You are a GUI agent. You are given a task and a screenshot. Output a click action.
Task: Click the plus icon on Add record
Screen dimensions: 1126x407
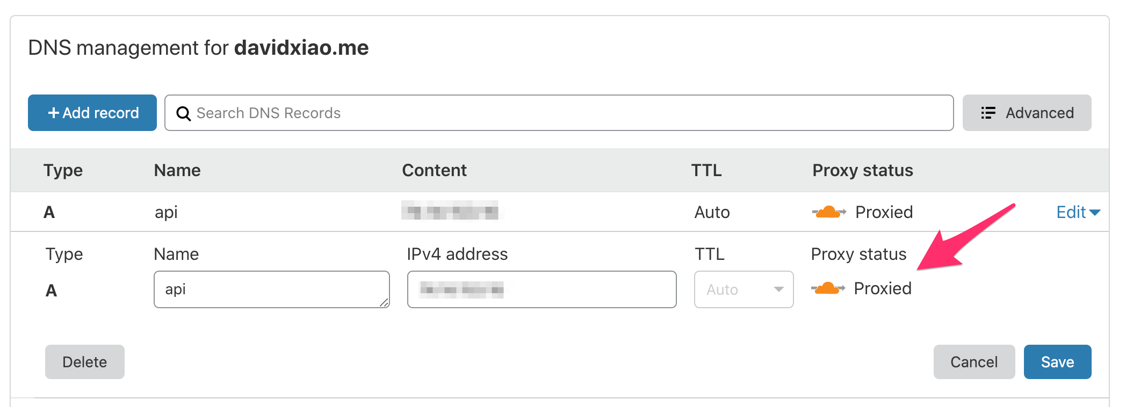[x=53, y=113]
